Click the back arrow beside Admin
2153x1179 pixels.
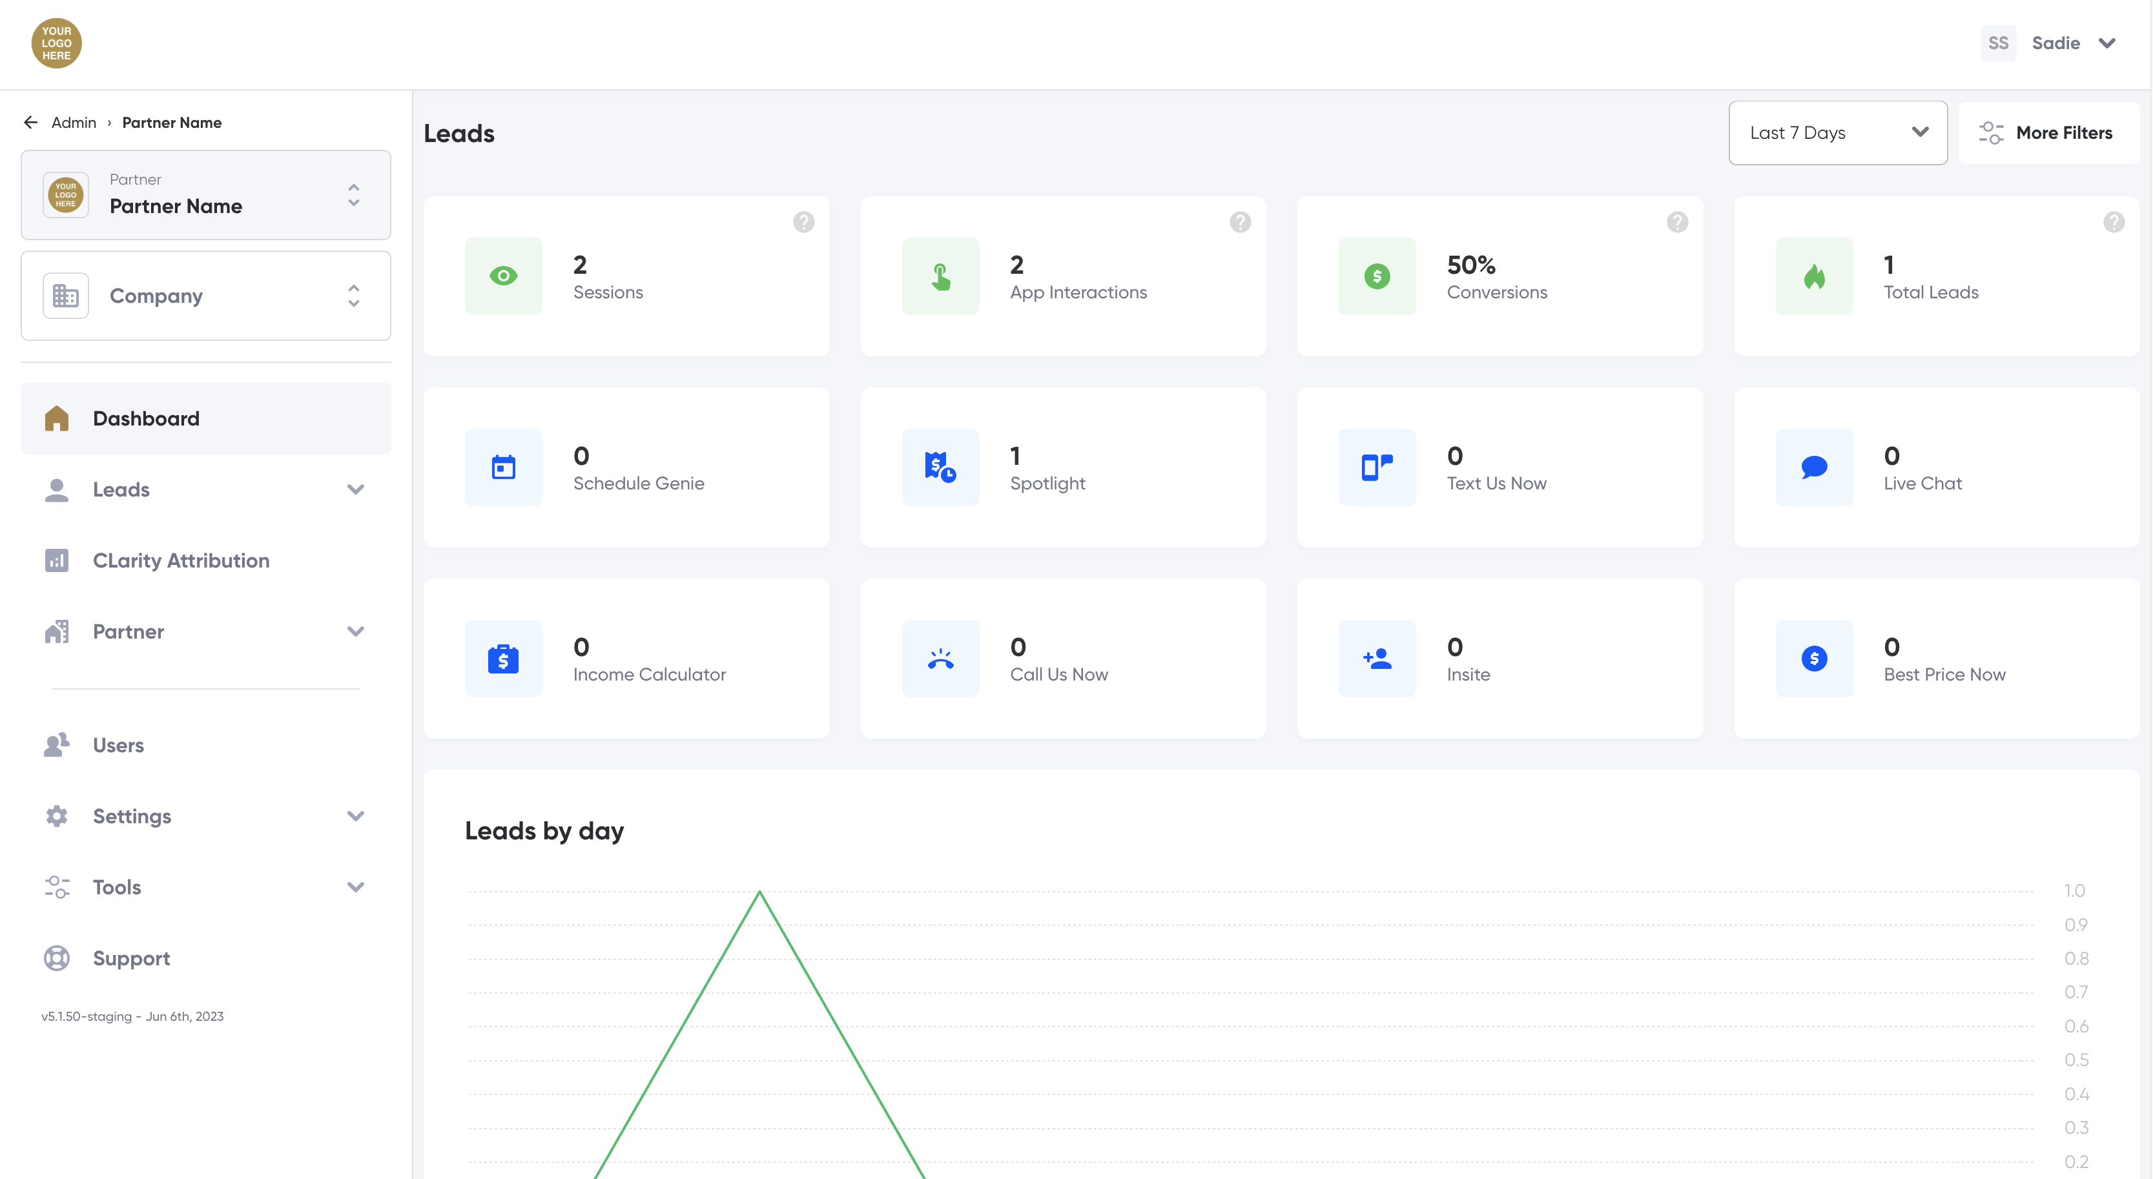31,123
